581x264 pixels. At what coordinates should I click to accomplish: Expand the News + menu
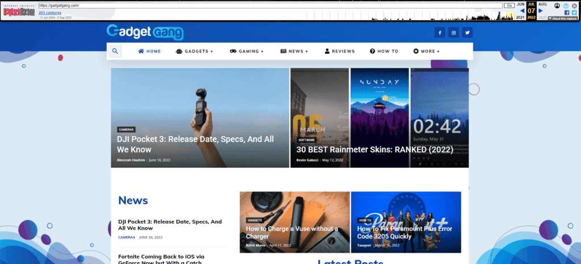pos(294,51)
